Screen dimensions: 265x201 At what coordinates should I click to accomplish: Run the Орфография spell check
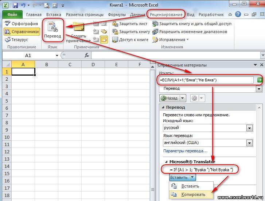click(x=21, y=24)
